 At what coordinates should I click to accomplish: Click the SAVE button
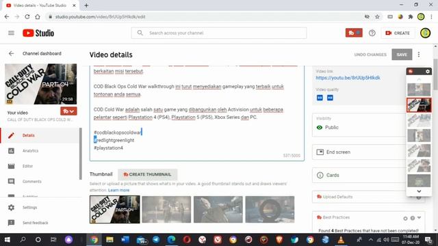[402, 55]
